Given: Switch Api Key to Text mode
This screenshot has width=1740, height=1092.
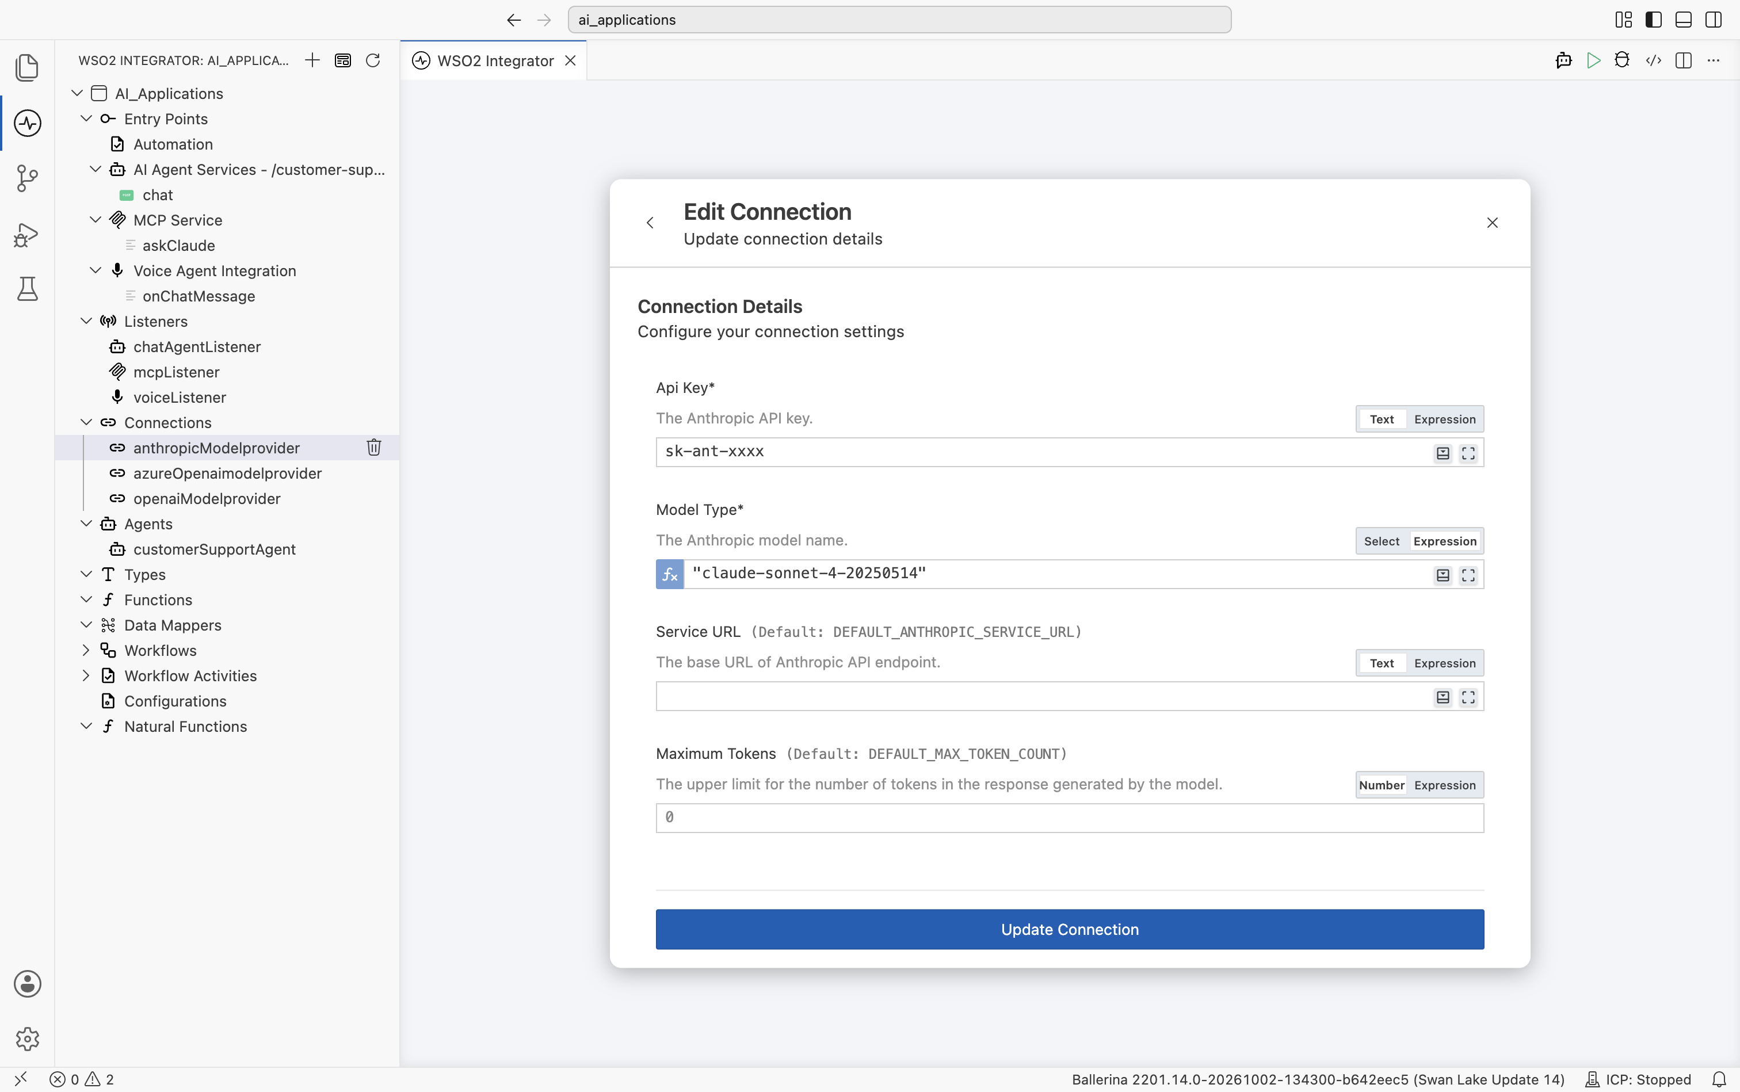Looking at the screenshot, I should click(1382, 419).
